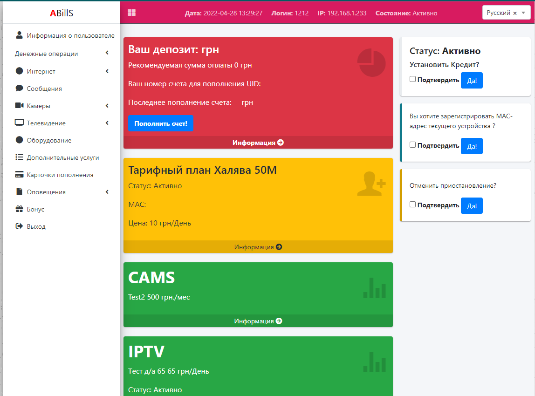The image size is (535, 396).
Task: Click the grid menu icon in header
Action: pyautogui.click(x=131, y=13)
